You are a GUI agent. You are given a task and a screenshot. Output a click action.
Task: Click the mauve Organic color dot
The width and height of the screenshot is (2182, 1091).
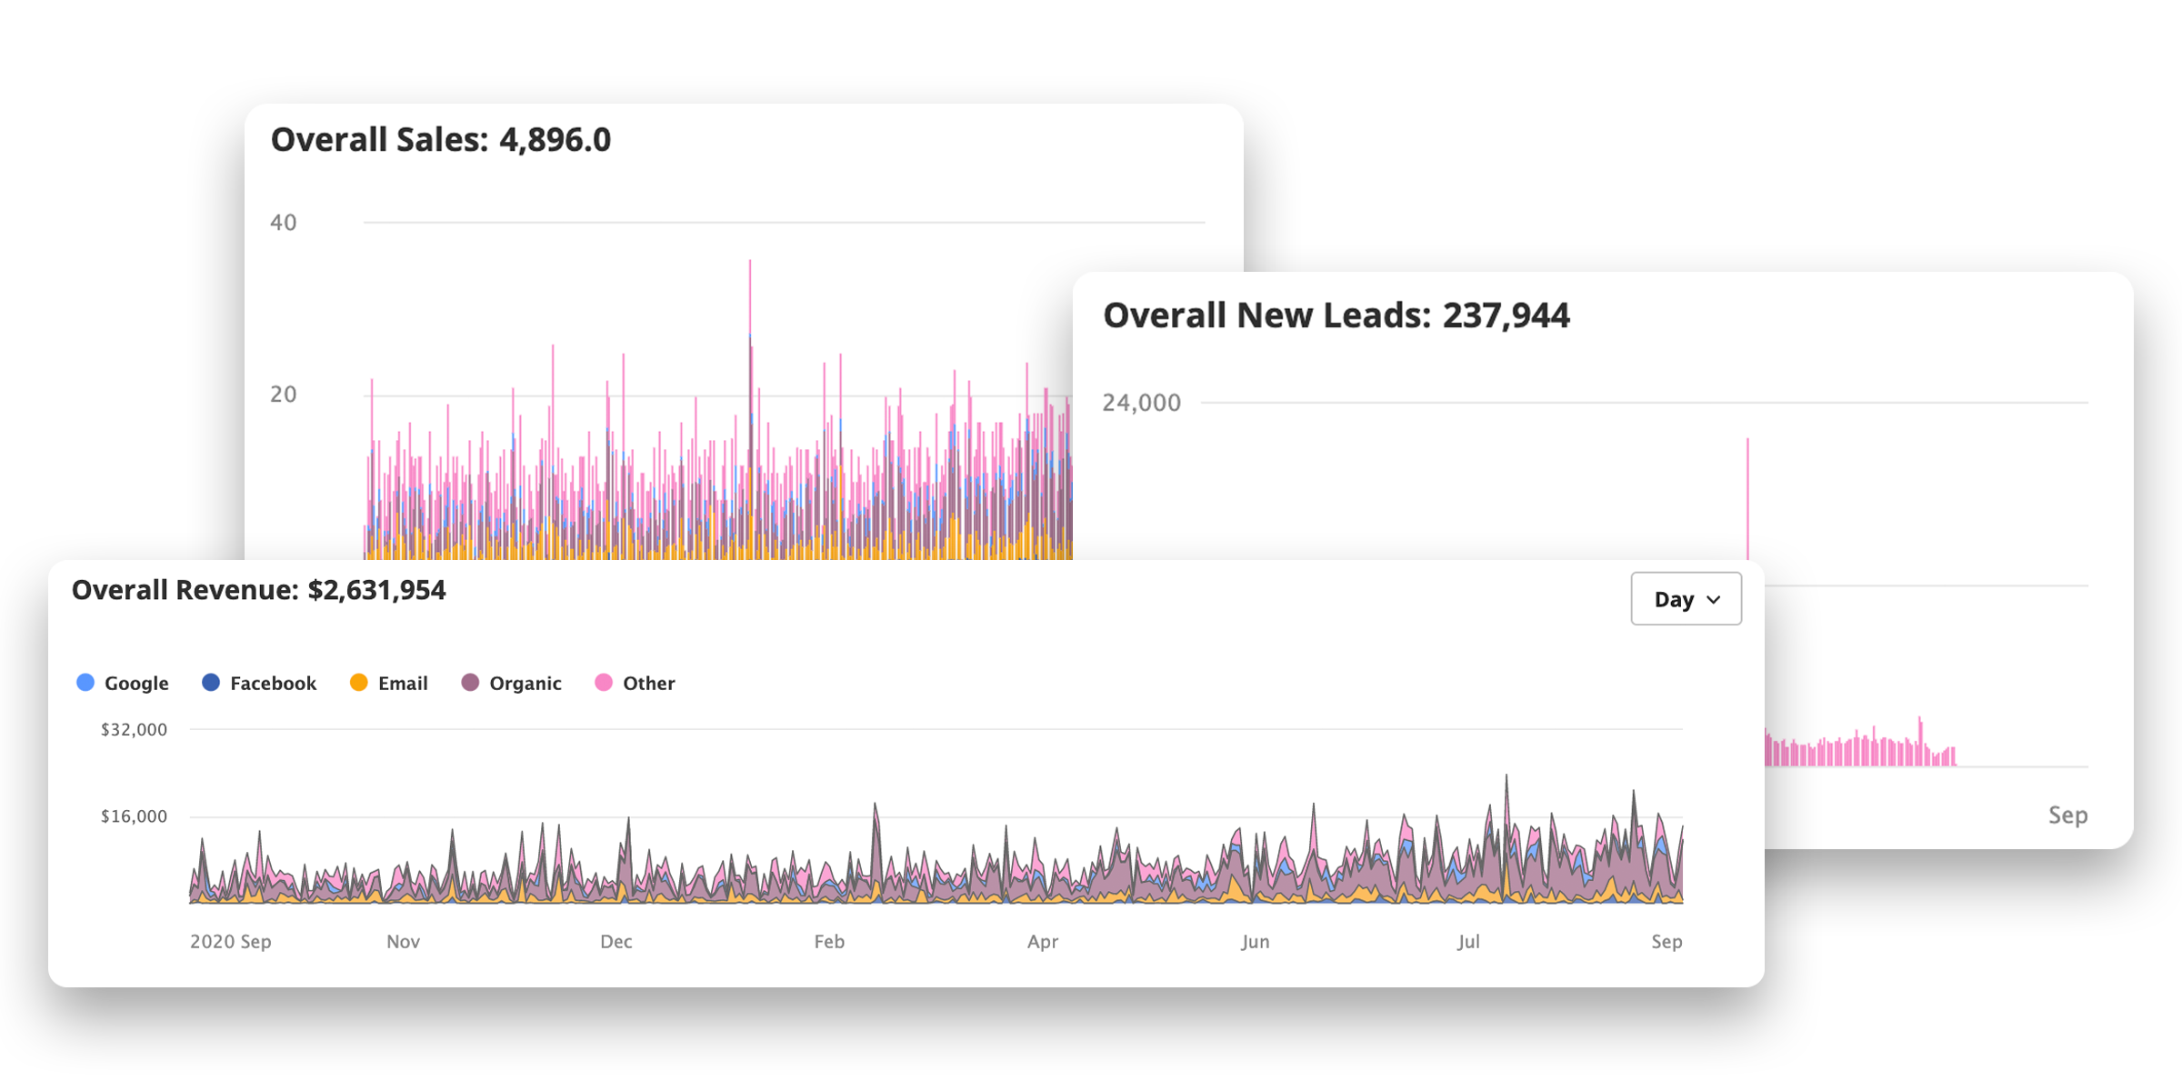pos(470,683)
